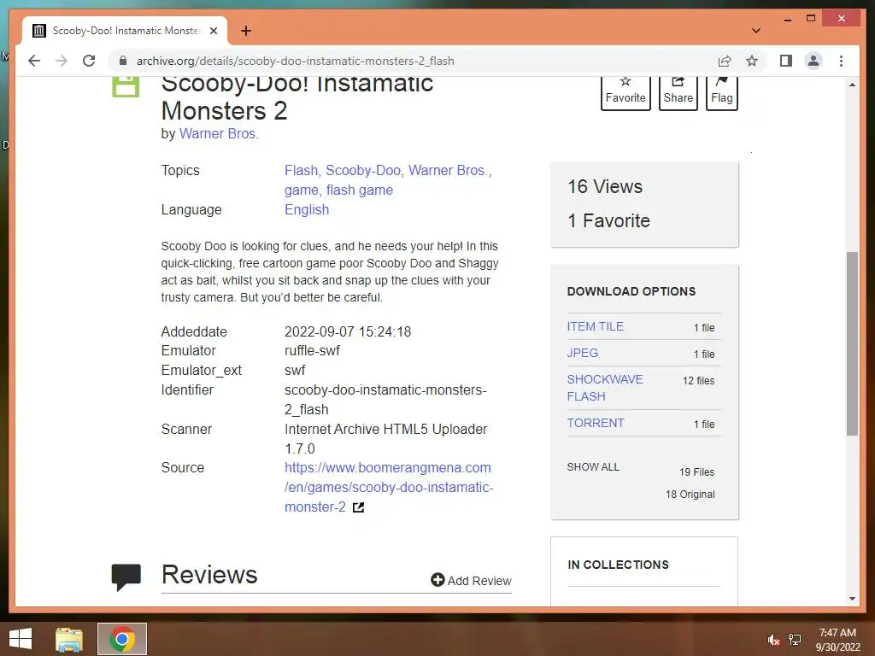875x656 pixels.
Task: Open File Explorer from the taskbar
Action: click(69, 639)
